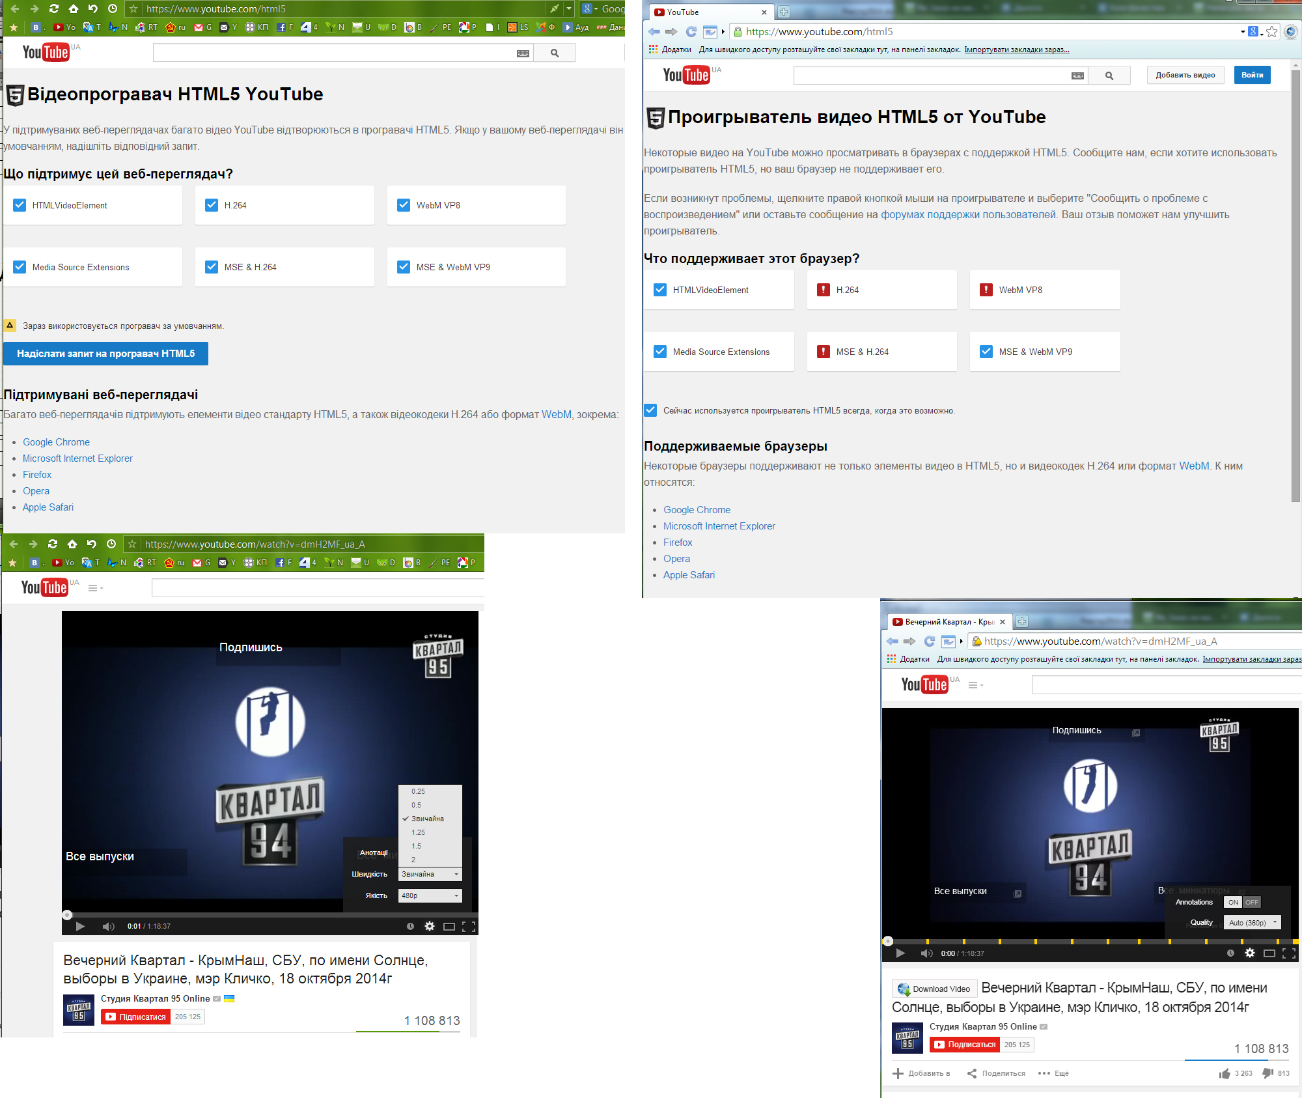Open Facebook 'F' bookmark in green html5 window
Image resolution: width=1302 pixels, height=1098 pixels.
(x=285, y=27)
